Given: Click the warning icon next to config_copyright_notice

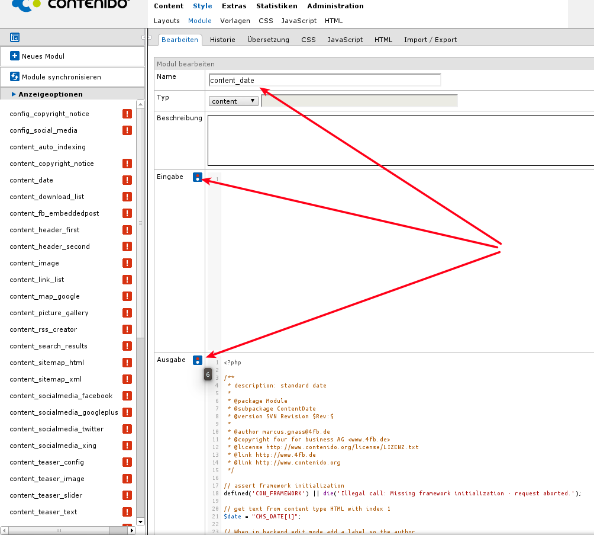Looking at the screenshot, I should tap(127, 114).
